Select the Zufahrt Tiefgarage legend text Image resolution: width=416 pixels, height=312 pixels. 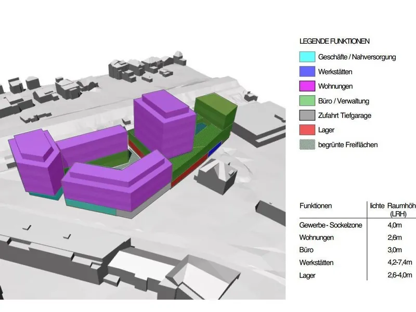(x=345, y=115)
